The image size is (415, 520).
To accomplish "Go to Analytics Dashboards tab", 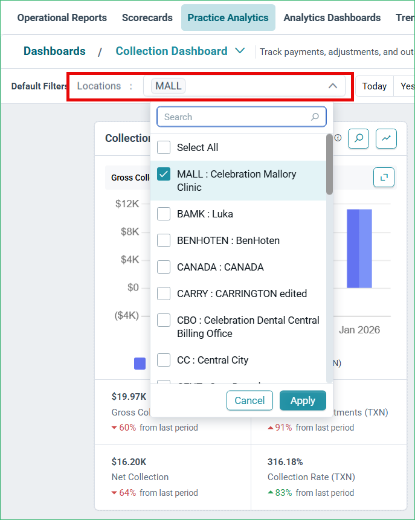I will pyautogui.click(x=332, y=18).
